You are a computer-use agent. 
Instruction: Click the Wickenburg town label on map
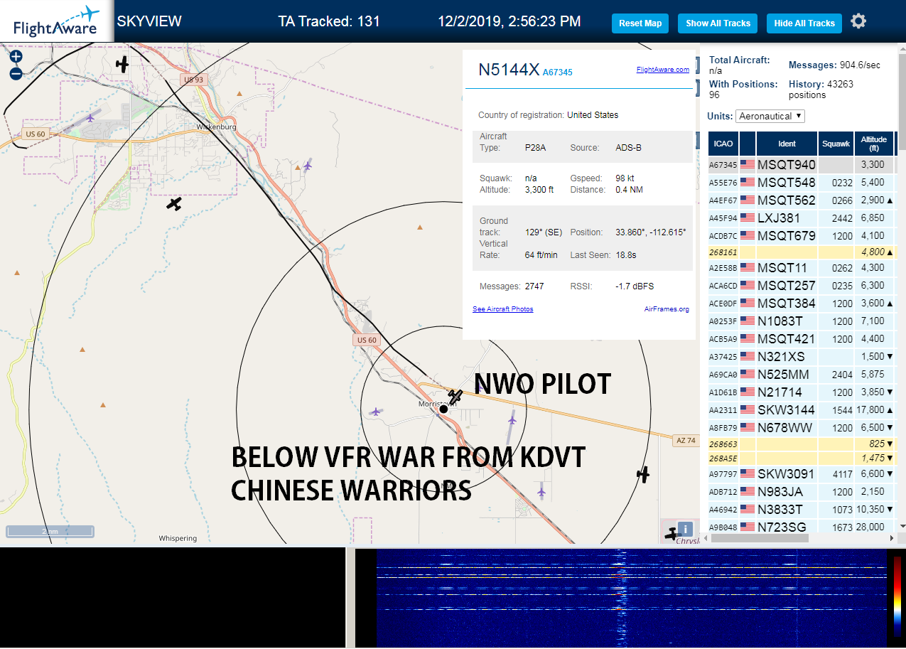coord(216,127)
